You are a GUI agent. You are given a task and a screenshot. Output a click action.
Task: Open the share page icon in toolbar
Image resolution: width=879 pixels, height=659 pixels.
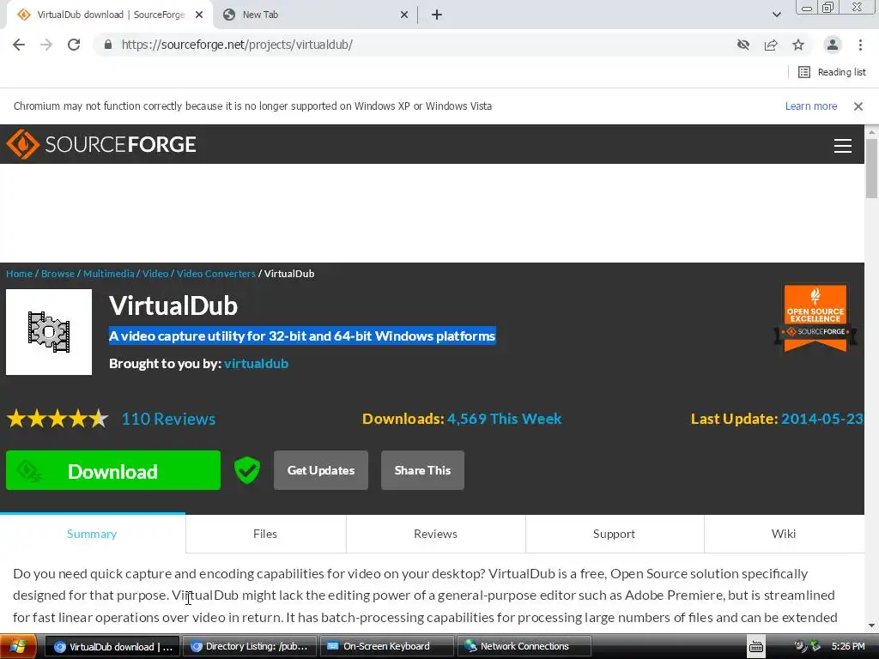point(771,45)
